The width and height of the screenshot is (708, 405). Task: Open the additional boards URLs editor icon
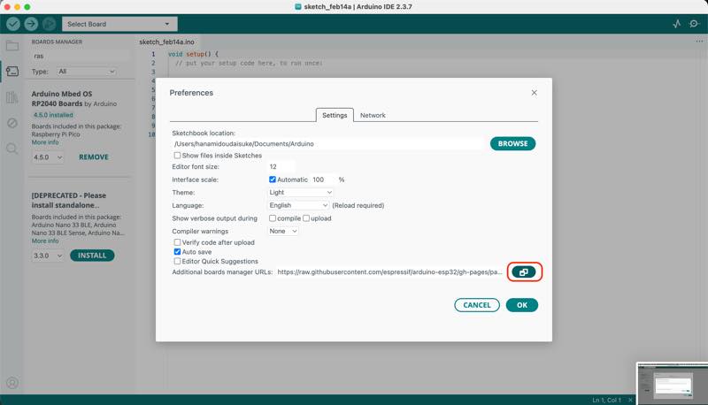(524, 272)
